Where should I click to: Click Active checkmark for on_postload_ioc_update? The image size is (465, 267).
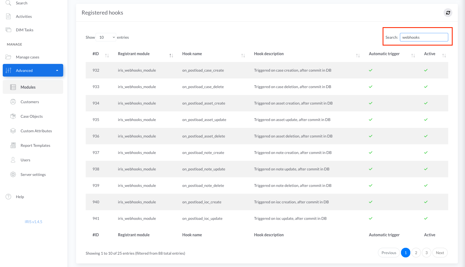point(425,218)
